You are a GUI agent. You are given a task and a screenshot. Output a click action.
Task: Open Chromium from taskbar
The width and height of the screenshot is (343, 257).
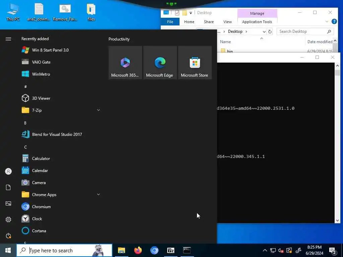[x=154, y=250]
